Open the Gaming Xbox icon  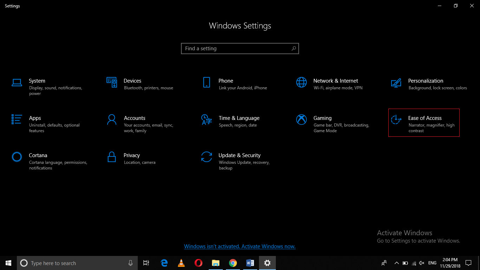pos(301,120)
